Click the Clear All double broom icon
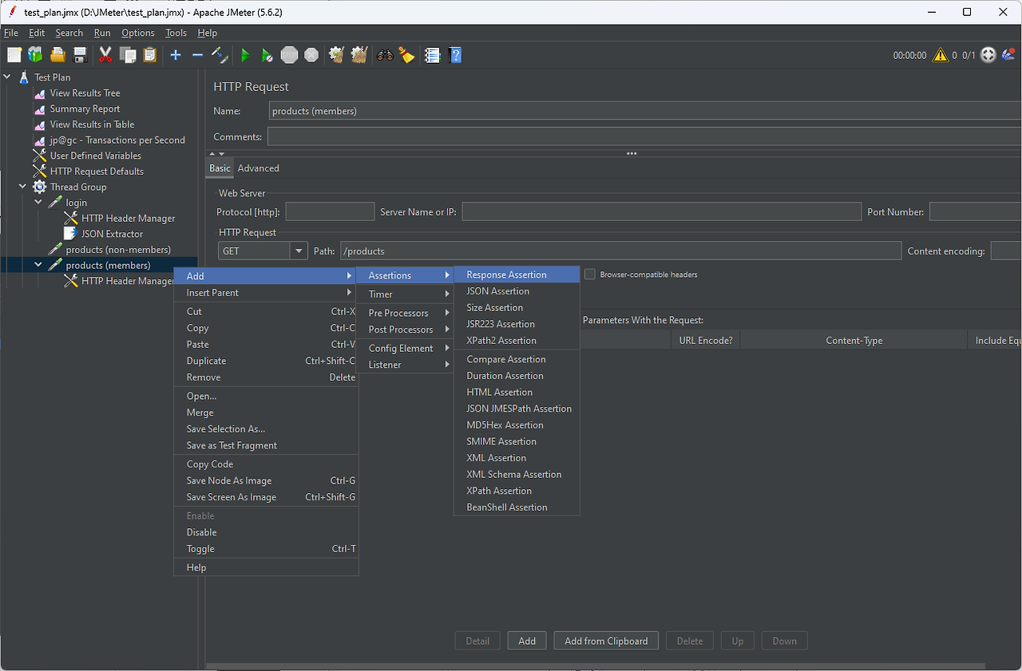Viewport: 1022px width, 671px height. [359, 55]
